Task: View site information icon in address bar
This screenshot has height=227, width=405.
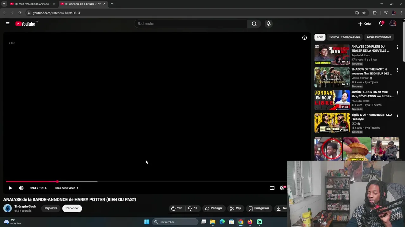Action: click(29, 13)
